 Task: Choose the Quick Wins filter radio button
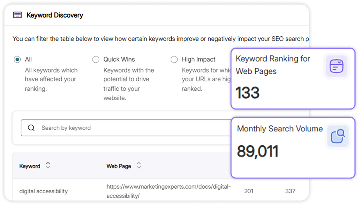pyautogui.click(x=96, y=60)
